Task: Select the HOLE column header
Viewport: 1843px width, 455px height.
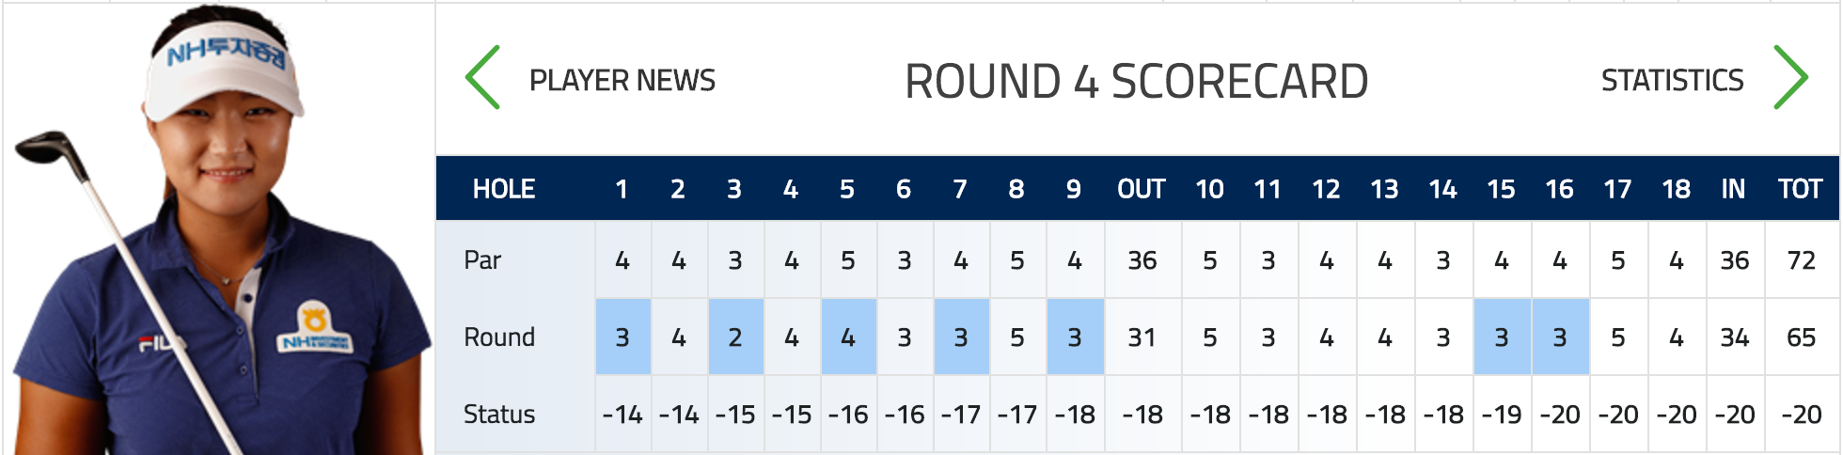Action: click(504, 189)
